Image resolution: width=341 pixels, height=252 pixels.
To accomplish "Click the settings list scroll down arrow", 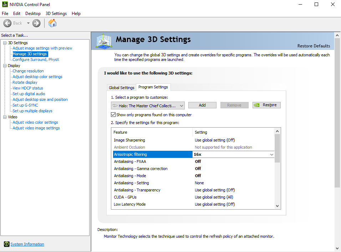I will pos(277,206).
